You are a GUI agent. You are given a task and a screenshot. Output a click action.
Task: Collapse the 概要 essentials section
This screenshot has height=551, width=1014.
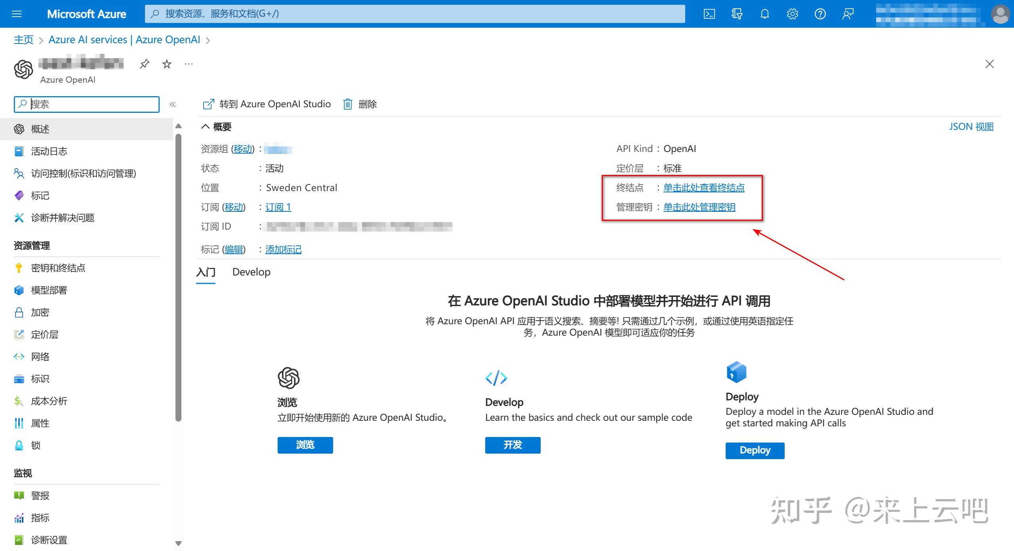205,127
